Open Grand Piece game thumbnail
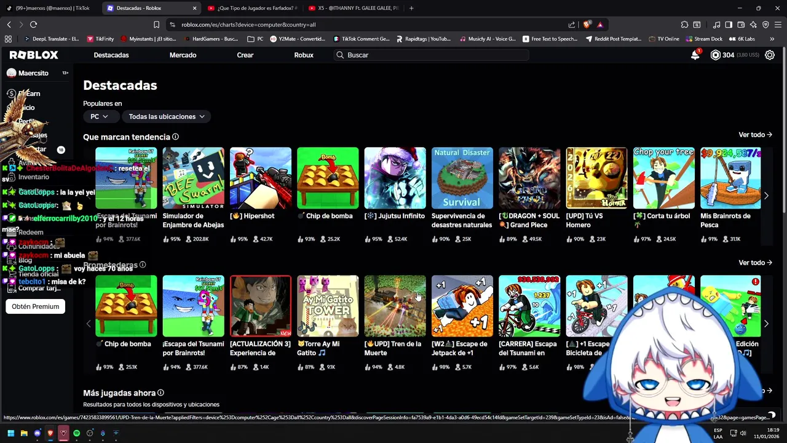The image size is (787, 443). click(x=529, y=178)
